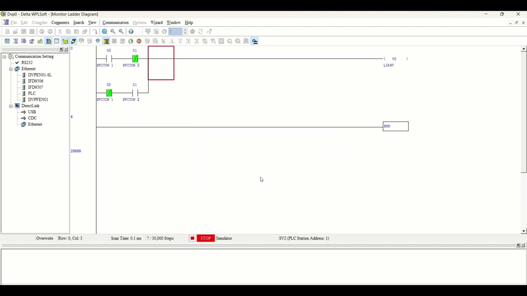Screen dimensions: 527x296
Task: Click the X1 contact in second rung
Action: pyautogui.click(x=135, y=93)
